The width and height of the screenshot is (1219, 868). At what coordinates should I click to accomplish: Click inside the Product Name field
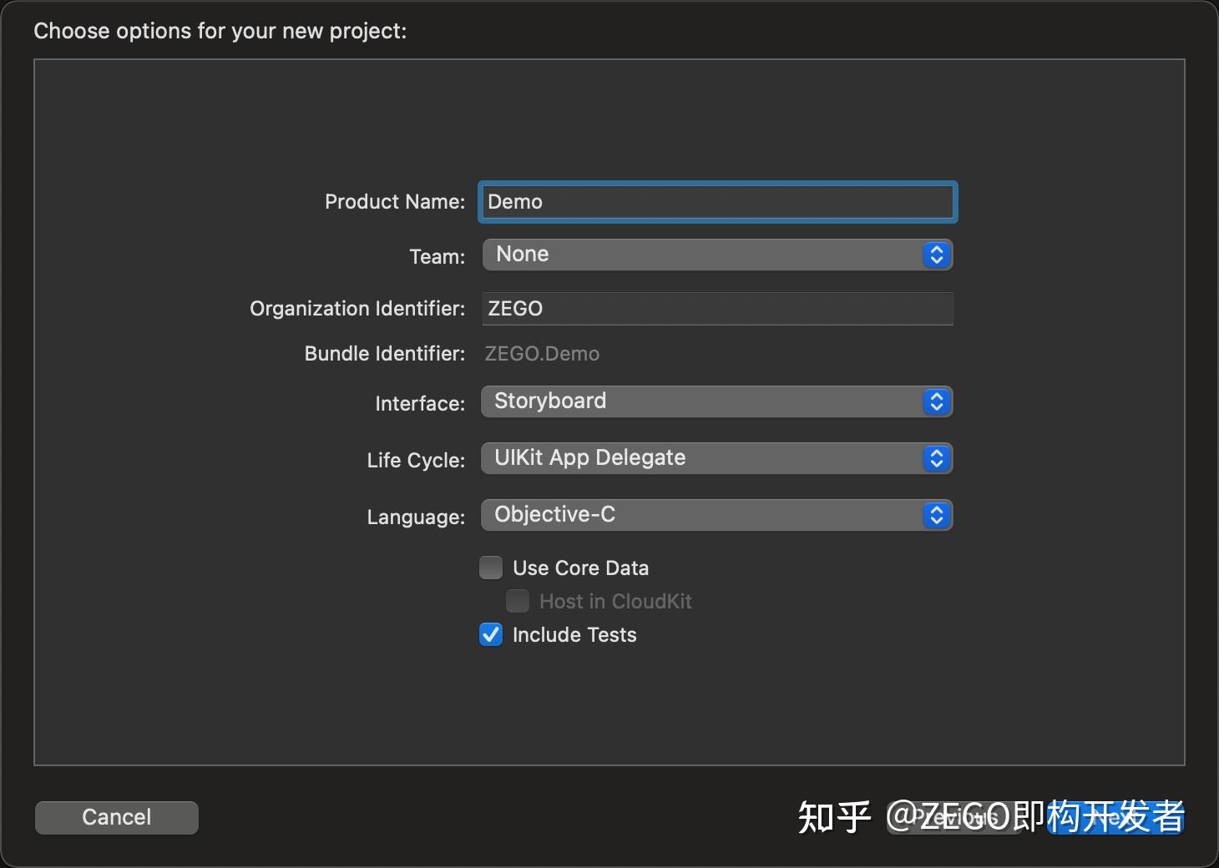716,202
